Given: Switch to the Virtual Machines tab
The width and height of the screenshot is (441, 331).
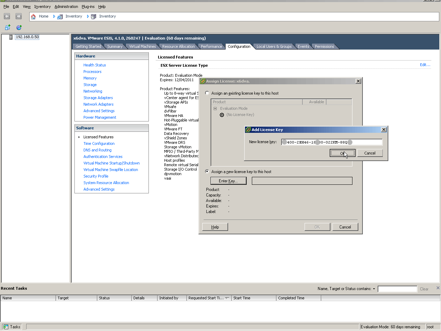Looking at the screenshot, I should 143,46.
